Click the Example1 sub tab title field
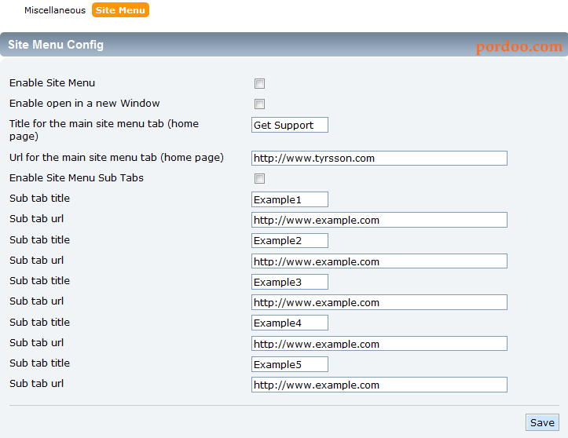The width and height of the screenshot is (568, 438). click(290, 199)
